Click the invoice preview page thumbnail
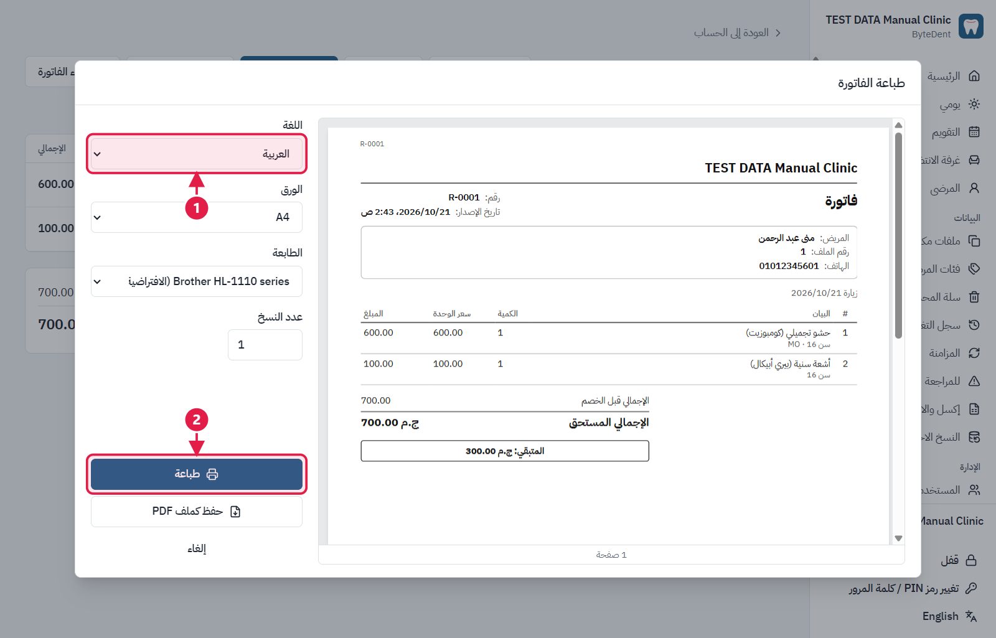The width and height of the screenshot is (996, 638). click(x=609, y=336)
